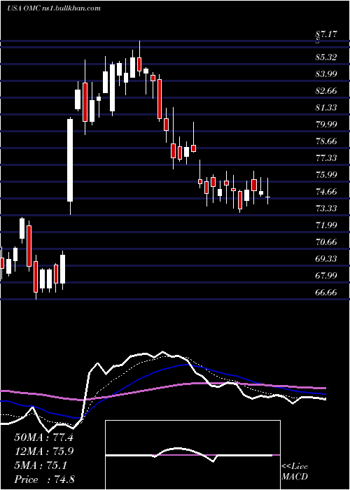Viewport: 350px width, 490px height.
Task: Click the 82.66 price label
Action: coord(326,91)
